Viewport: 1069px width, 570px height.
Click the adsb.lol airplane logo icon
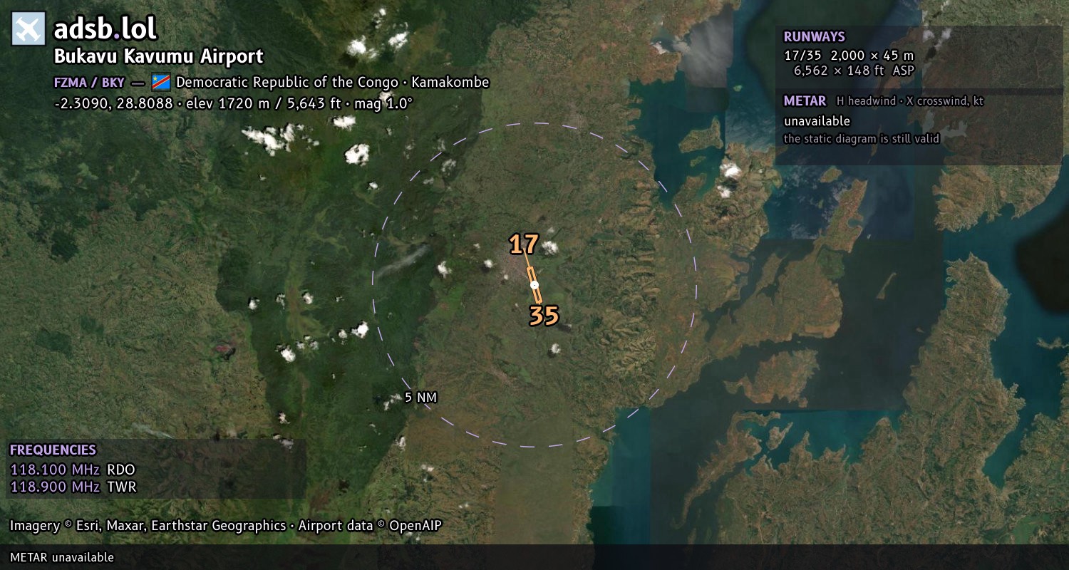tap(29, 29)
